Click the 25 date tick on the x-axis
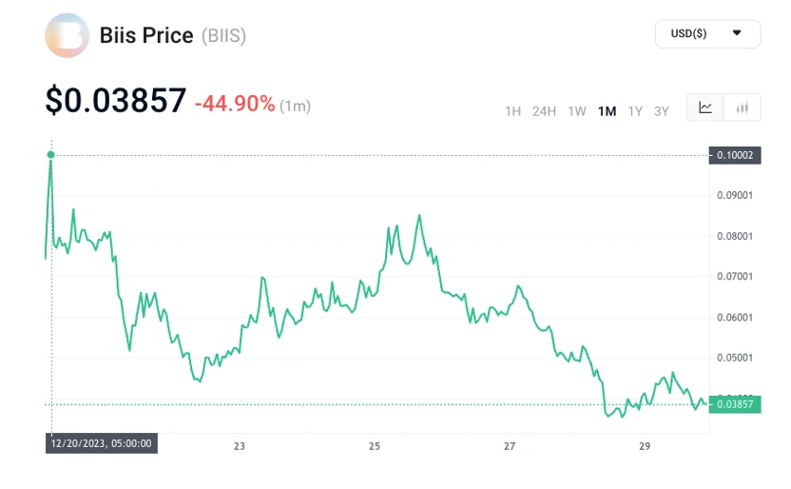The height and width of the screenshot is (489, 791). (x=375, y=446)
